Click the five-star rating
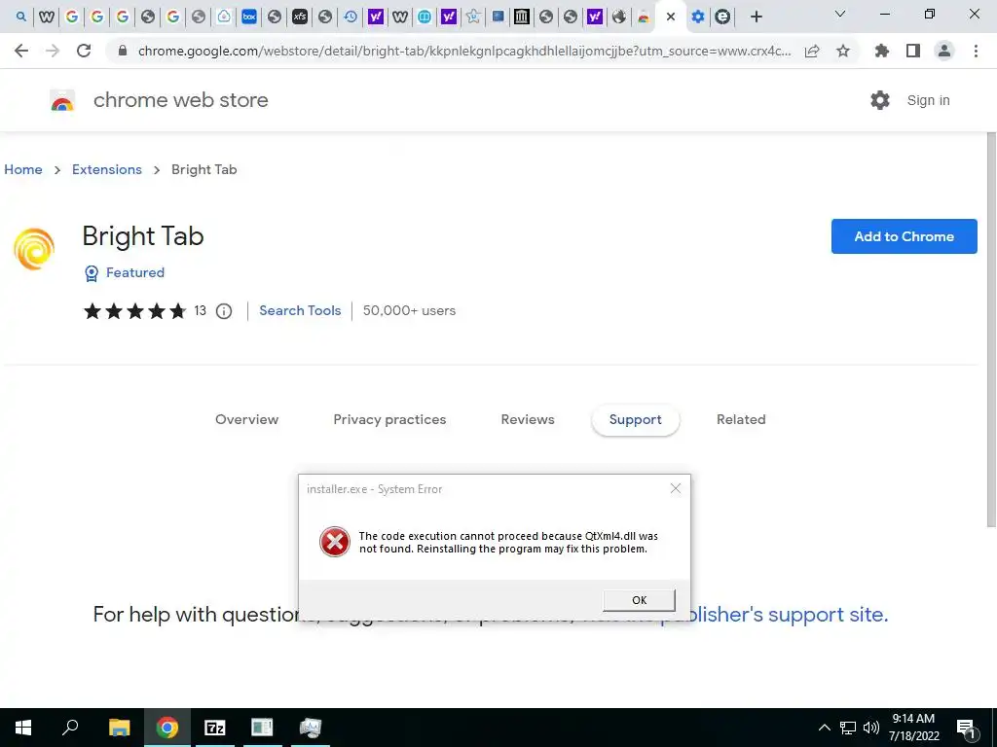997x747 pixels. [134, 311]
